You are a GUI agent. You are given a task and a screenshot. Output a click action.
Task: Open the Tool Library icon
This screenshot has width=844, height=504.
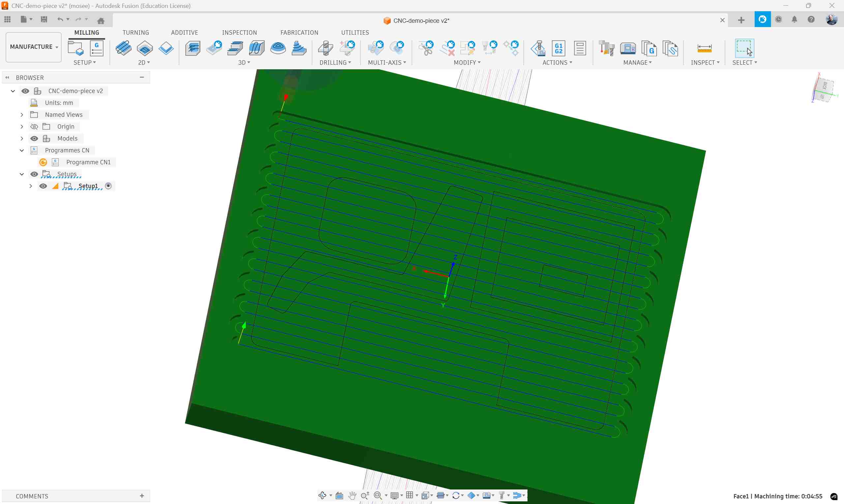click(x=606, y=48)
